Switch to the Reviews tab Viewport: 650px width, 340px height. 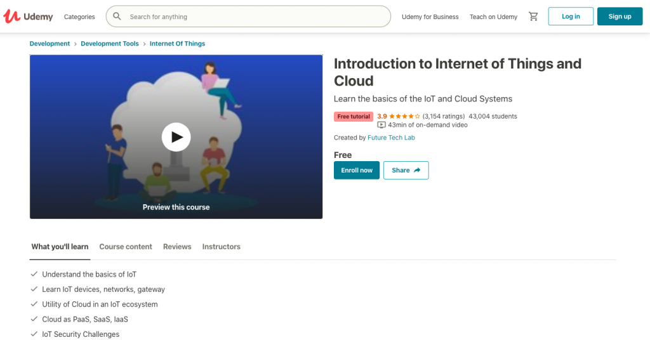[x=177, y=247]
